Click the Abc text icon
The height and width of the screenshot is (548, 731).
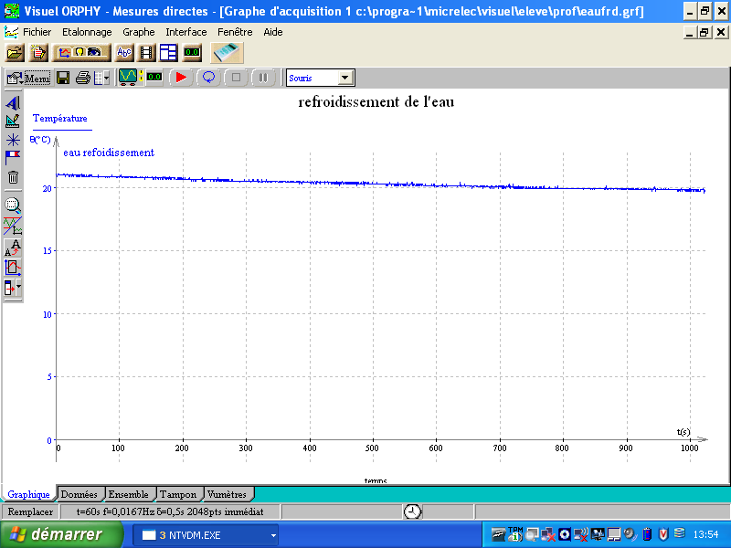(x=124, y=53)
